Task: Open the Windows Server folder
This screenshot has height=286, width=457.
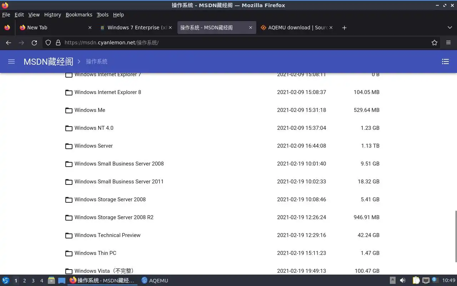Action: pyautogui.click(x=94, y=146)
